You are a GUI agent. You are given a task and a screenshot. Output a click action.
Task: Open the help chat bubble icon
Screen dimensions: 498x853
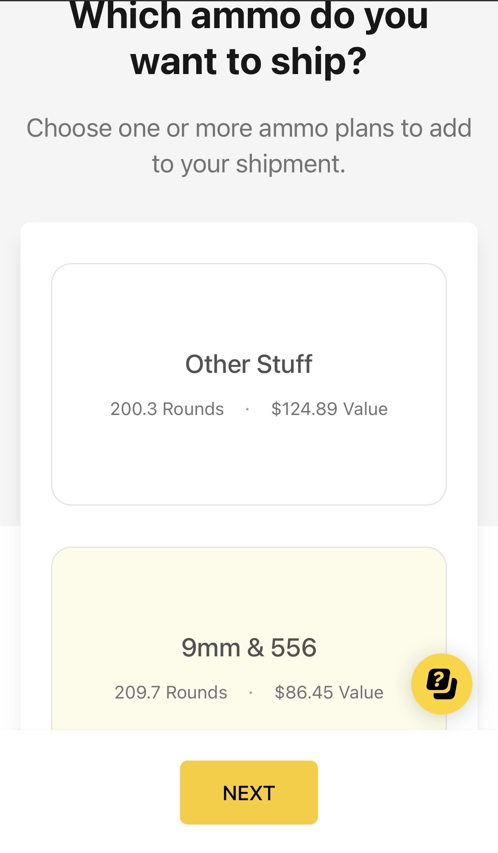click(x=441, y=684)
